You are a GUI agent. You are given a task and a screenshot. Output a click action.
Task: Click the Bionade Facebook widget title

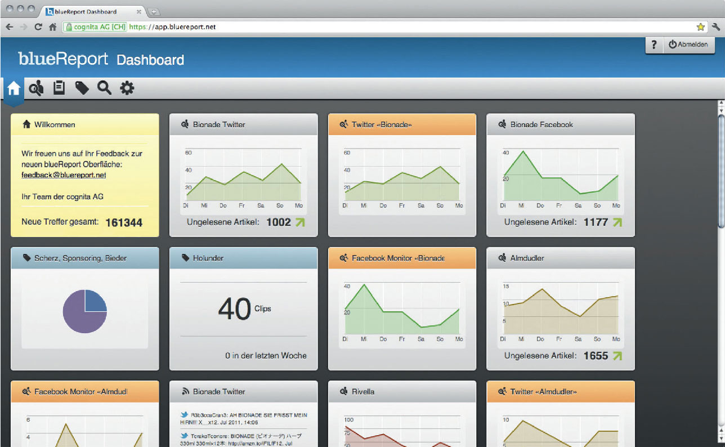tap(541, 124)
